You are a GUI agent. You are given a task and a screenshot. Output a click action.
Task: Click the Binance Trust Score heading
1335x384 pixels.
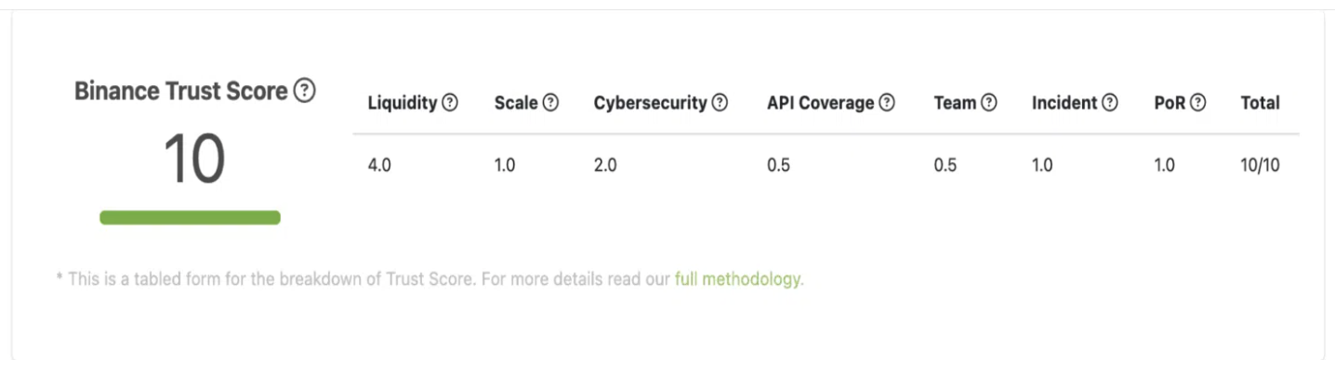click(x=181, y=91)
